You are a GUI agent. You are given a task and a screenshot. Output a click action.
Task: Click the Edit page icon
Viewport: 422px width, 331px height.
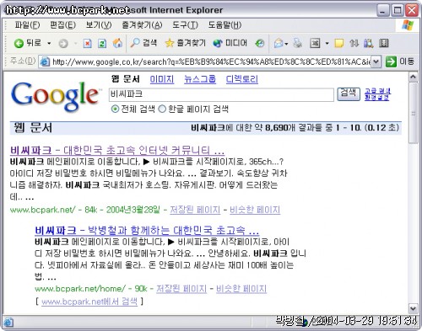click(x=315, y=43)
